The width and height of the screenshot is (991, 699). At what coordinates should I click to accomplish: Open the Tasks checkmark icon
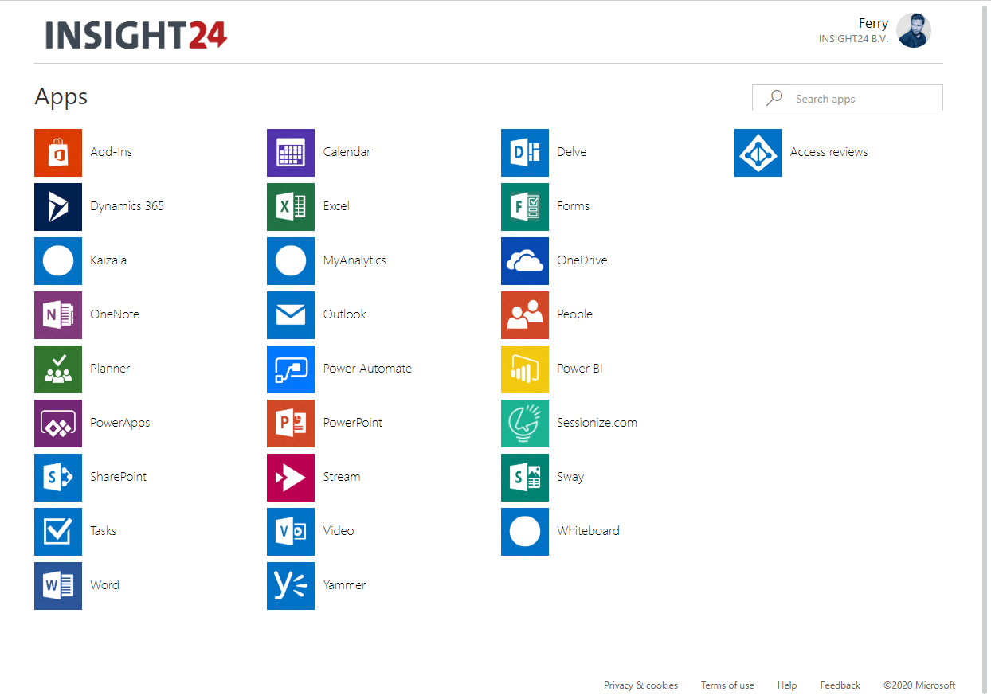(58, 532)
